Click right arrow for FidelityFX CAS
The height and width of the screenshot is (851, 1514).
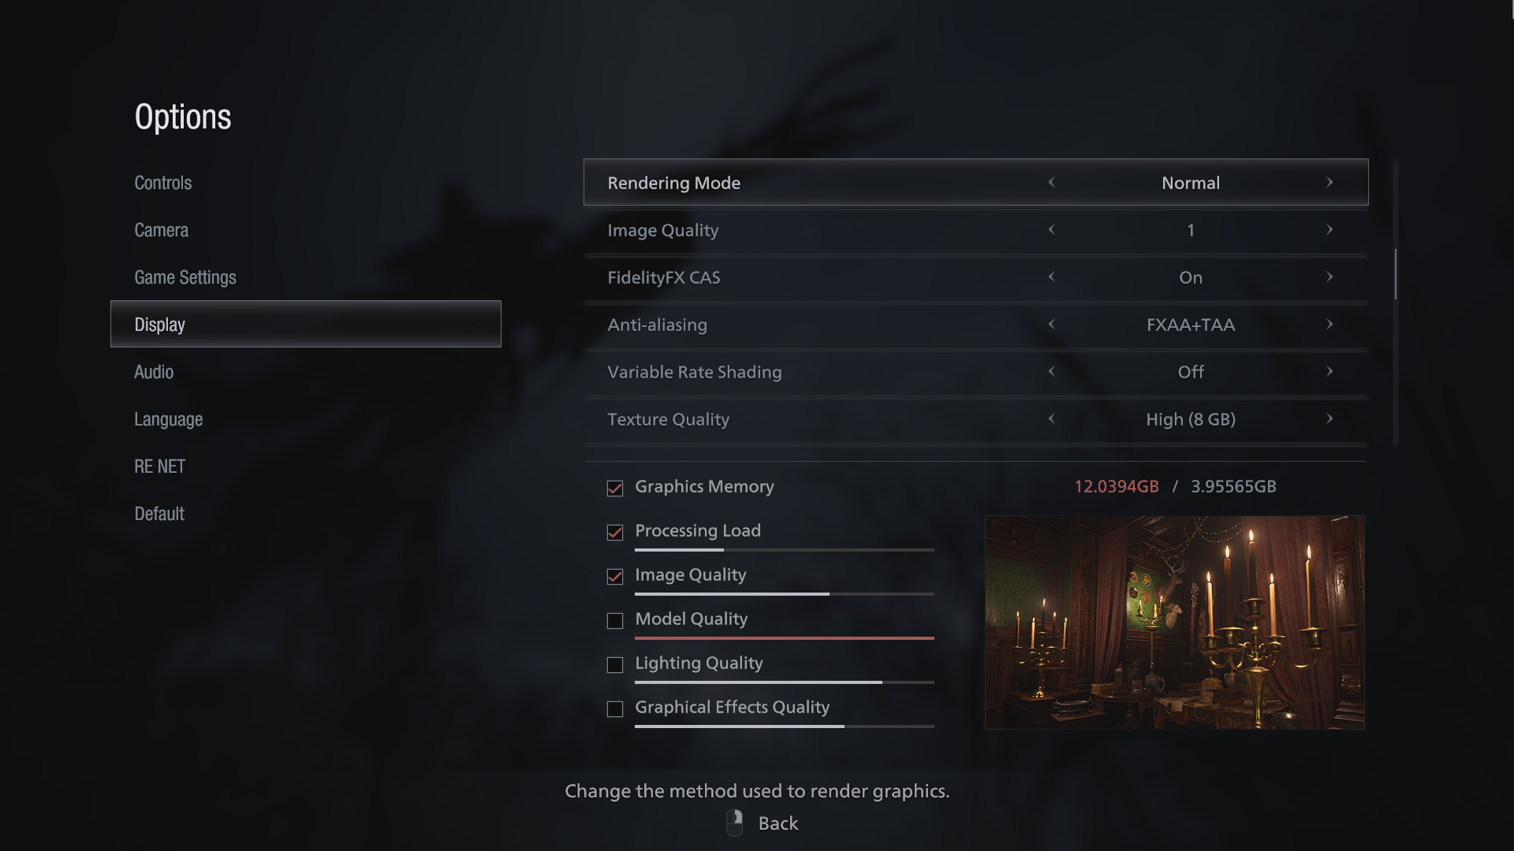[1329, 277]
